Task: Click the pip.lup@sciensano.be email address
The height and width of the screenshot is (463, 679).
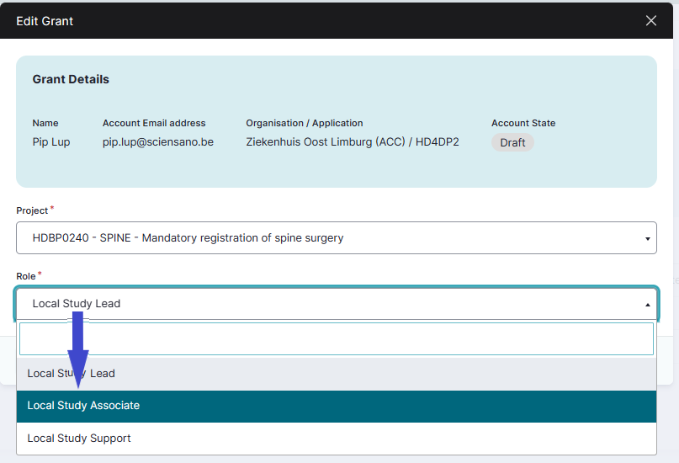Action: tap(158, 142)
